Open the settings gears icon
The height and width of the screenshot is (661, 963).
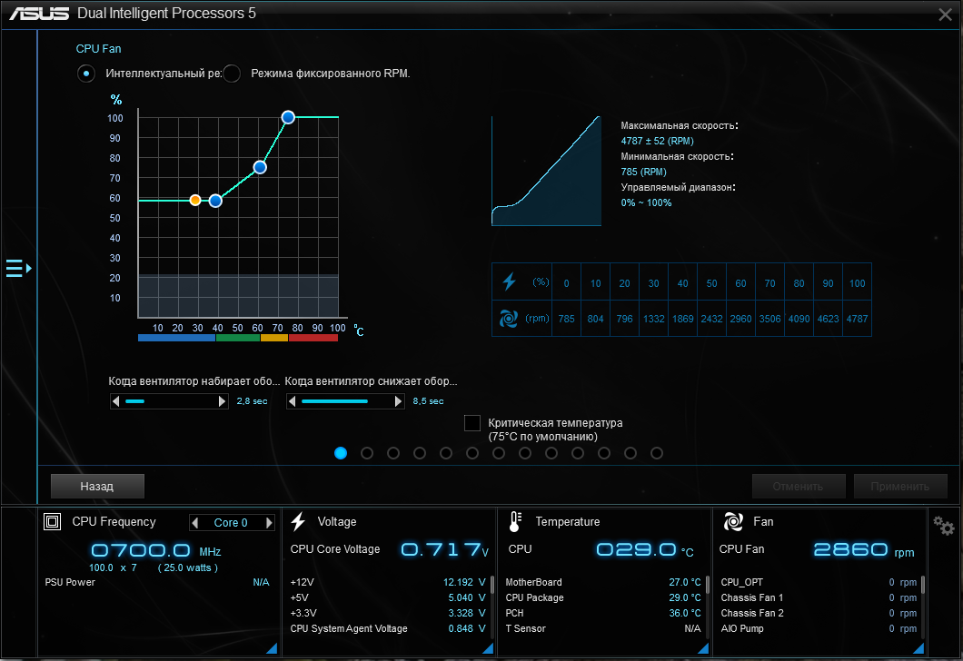pos(943,525)
